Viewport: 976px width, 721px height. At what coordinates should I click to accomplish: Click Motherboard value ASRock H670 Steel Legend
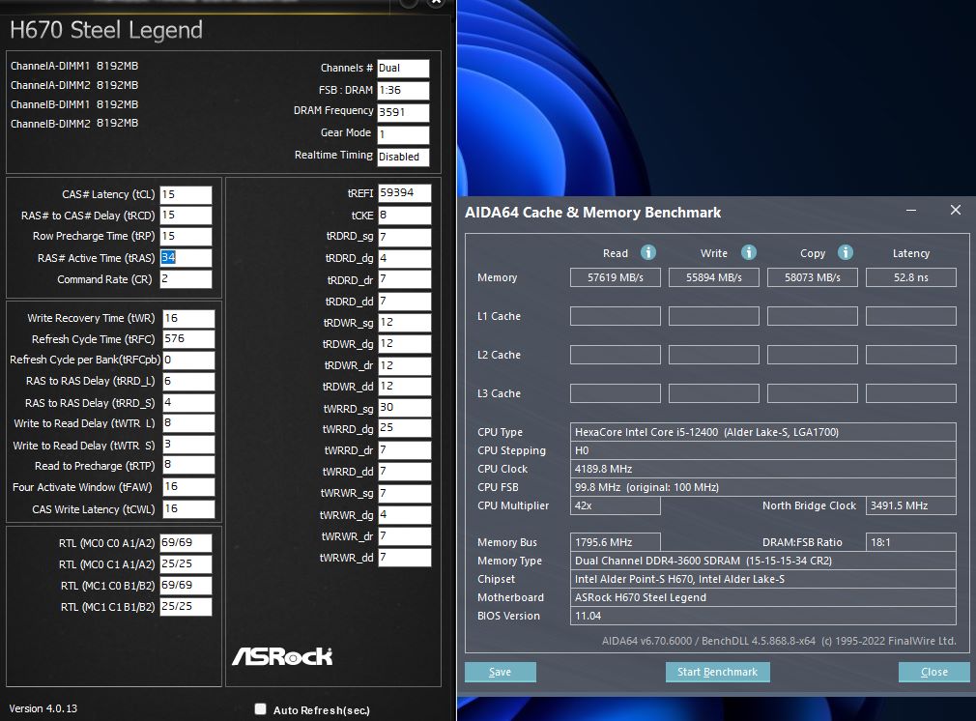point(641,597)
